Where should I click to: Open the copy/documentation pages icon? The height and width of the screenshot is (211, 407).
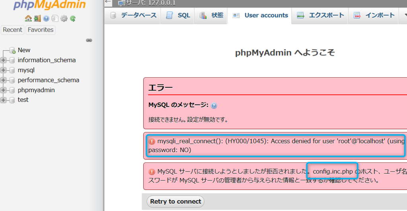(x=55, y=18)
